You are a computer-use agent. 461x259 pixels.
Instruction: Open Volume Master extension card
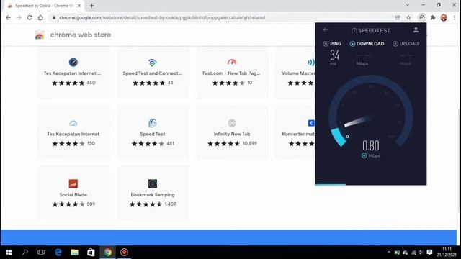click(295, 73)
